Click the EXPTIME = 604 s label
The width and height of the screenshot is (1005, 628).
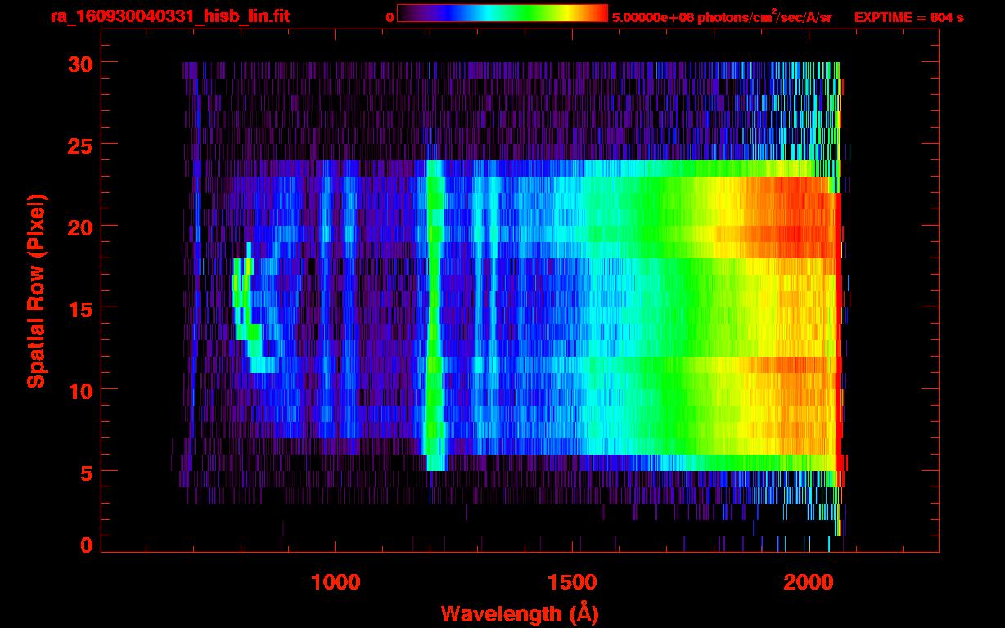pos(908,17)
